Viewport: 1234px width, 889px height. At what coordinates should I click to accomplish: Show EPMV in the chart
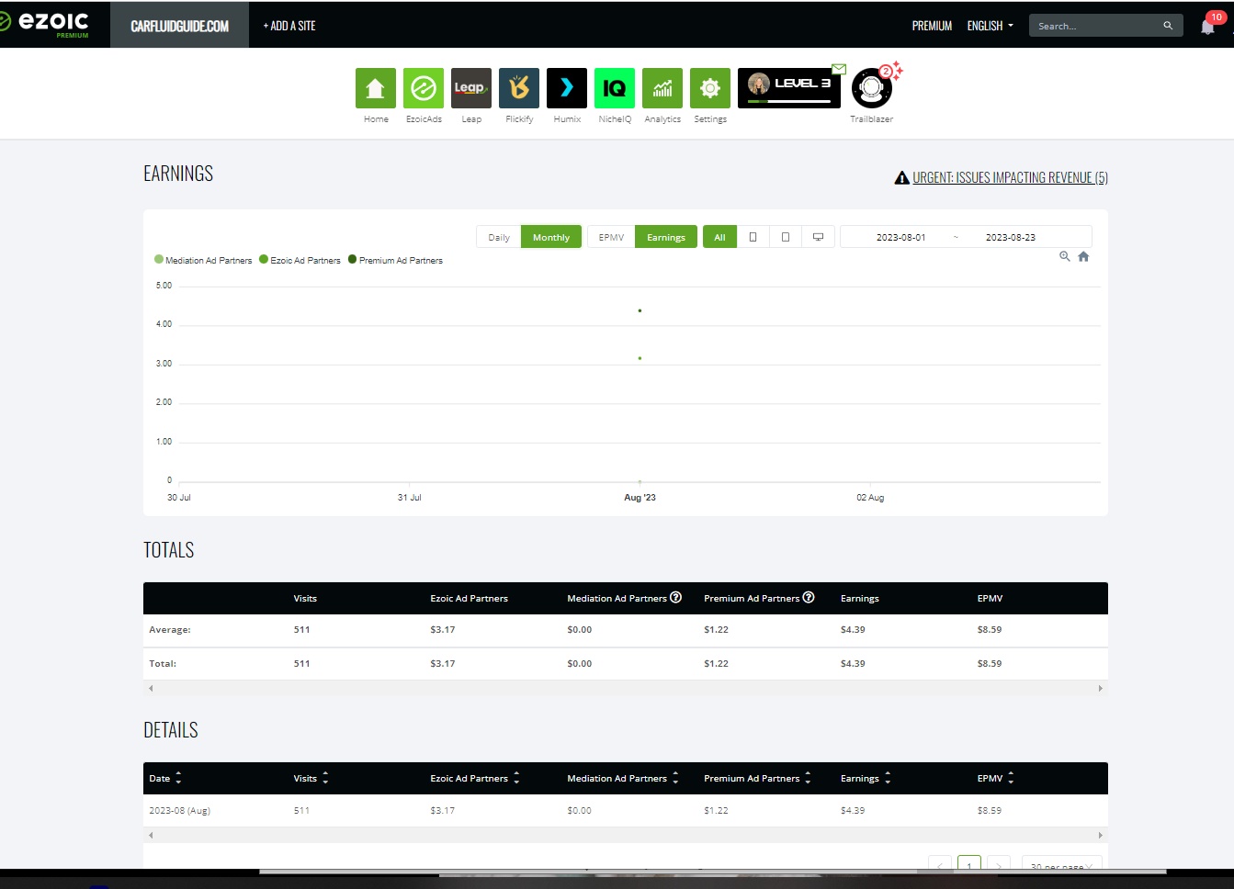(x=611, y=237)
